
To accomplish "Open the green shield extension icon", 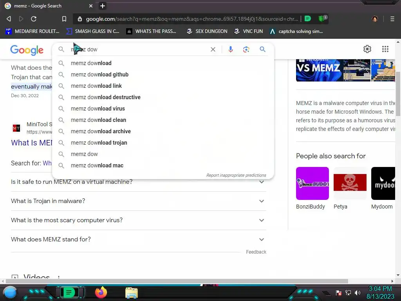I will coord(323,18).
